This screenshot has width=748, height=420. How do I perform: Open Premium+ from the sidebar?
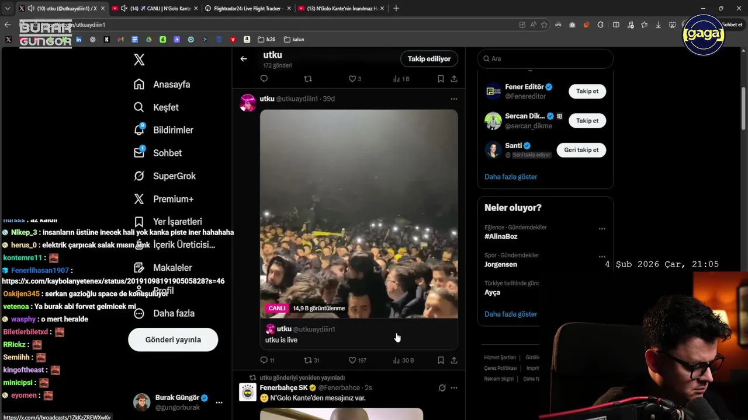(x=163, y=199)
